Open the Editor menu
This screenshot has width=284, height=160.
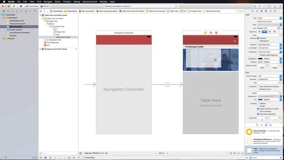pos(58,2)
